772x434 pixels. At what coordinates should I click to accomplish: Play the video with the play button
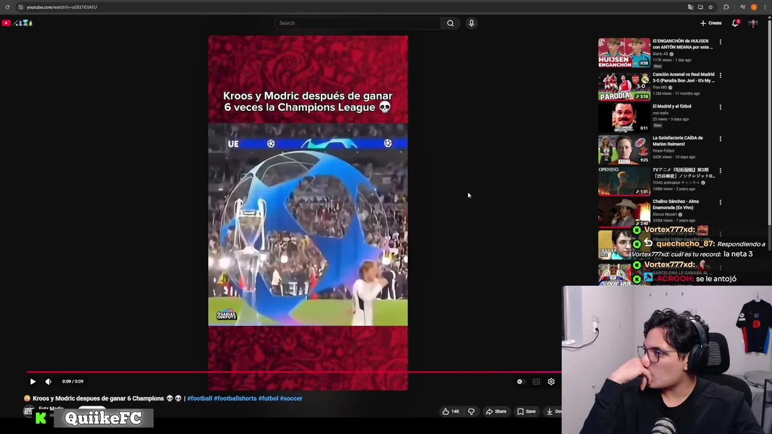click(x=33, y=382)
